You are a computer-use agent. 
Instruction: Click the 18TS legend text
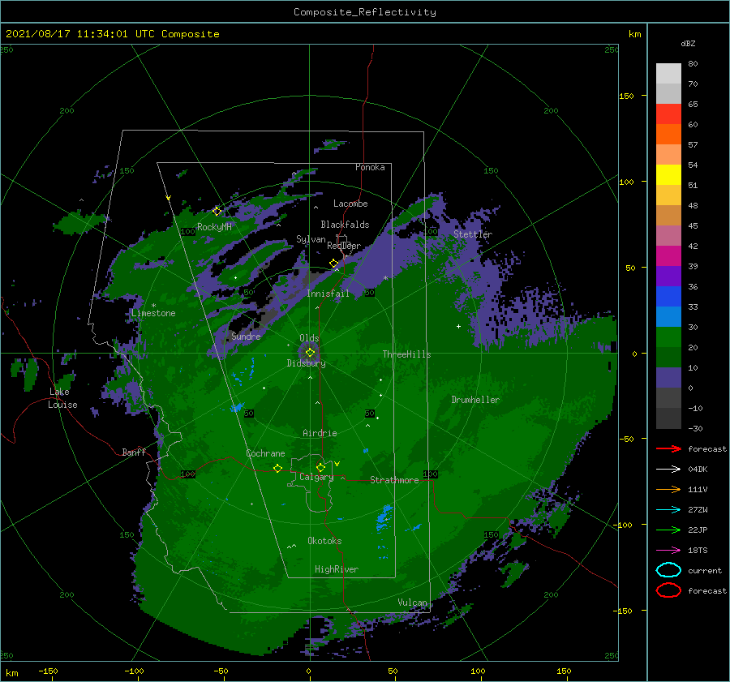(698, 550)
